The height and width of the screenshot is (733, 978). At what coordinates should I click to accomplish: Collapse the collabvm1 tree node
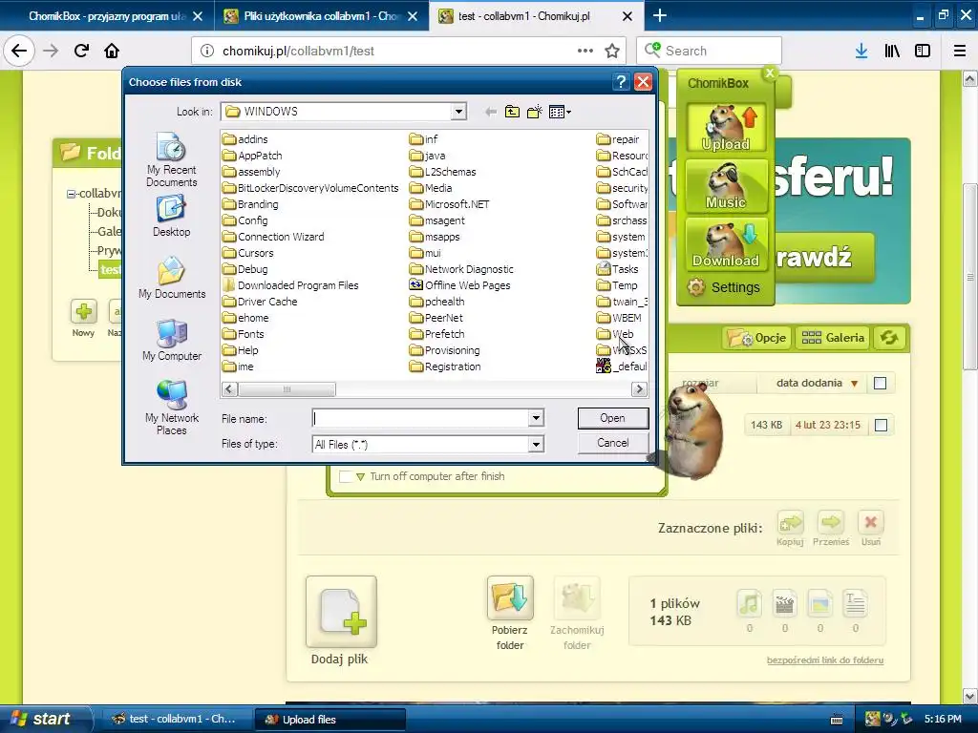click(x=71, y=194)
